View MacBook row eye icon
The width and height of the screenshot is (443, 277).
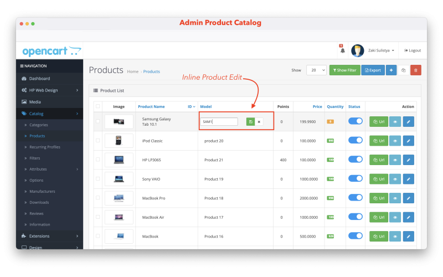pos(395,237)
